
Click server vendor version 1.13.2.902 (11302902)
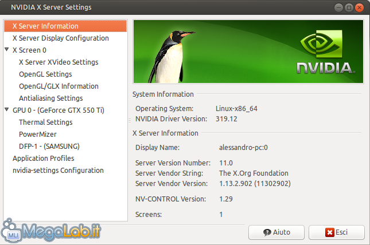tap(255, 184)
